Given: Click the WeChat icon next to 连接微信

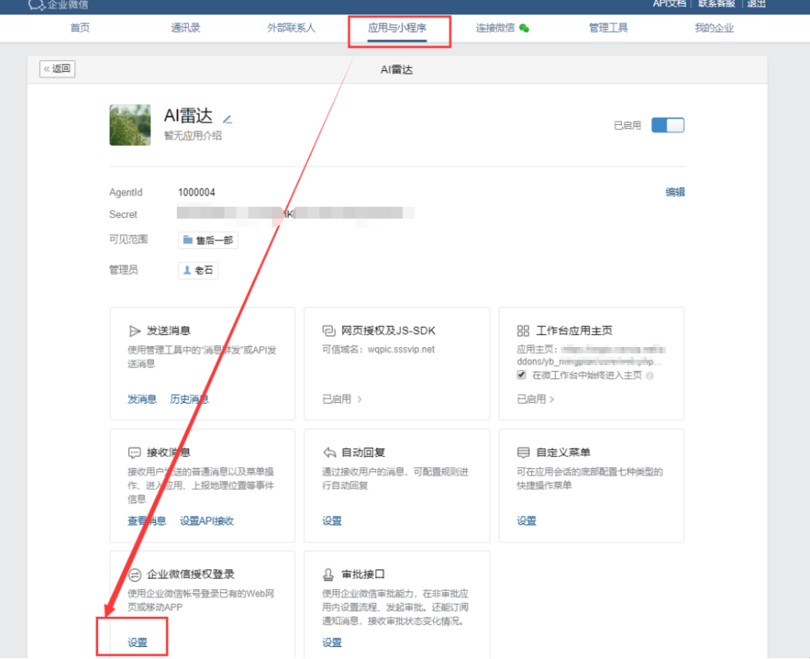Looking at the screenshot, I should pyautogui.click(x=524, y=28).
